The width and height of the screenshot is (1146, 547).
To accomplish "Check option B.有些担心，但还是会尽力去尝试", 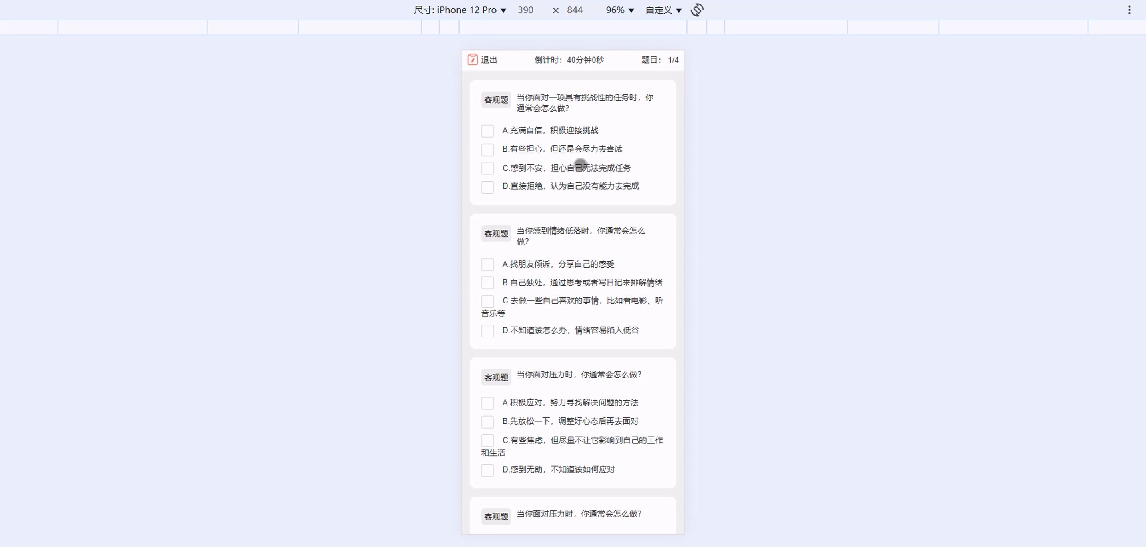I will coord(487,150).
